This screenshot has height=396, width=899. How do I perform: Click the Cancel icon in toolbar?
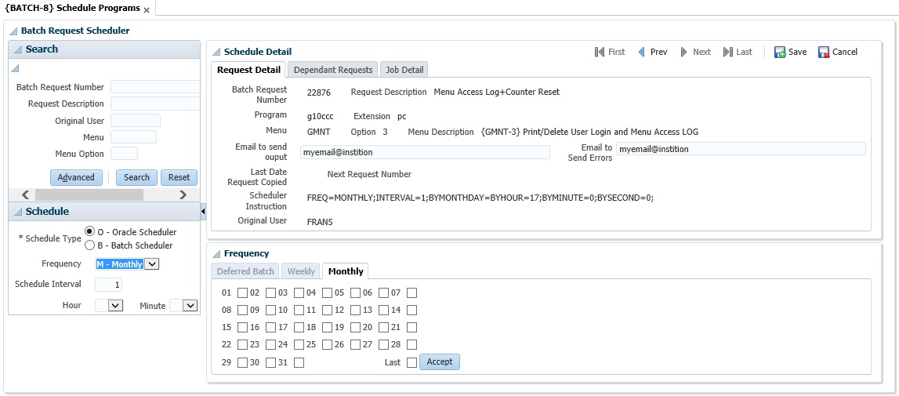824,53
